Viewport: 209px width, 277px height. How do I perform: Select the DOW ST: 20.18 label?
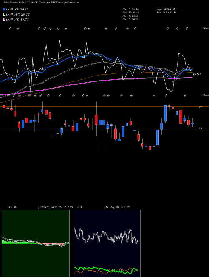17,9
